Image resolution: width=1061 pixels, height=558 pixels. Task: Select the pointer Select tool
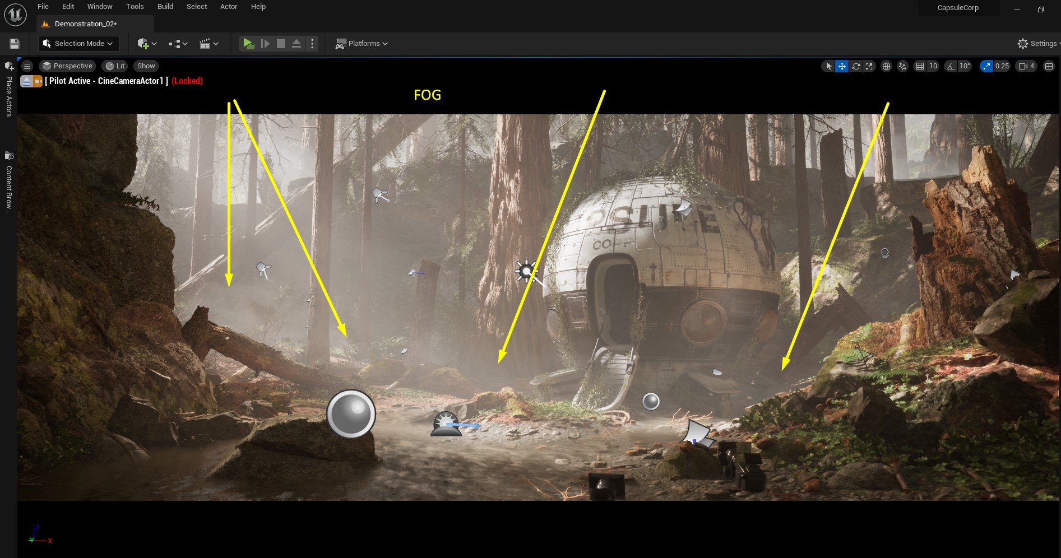click(828, 66)
